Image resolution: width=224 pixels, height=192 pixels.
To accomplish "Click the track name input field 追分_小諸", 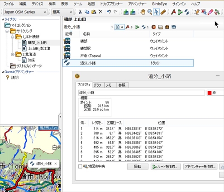I will [142, 93].
